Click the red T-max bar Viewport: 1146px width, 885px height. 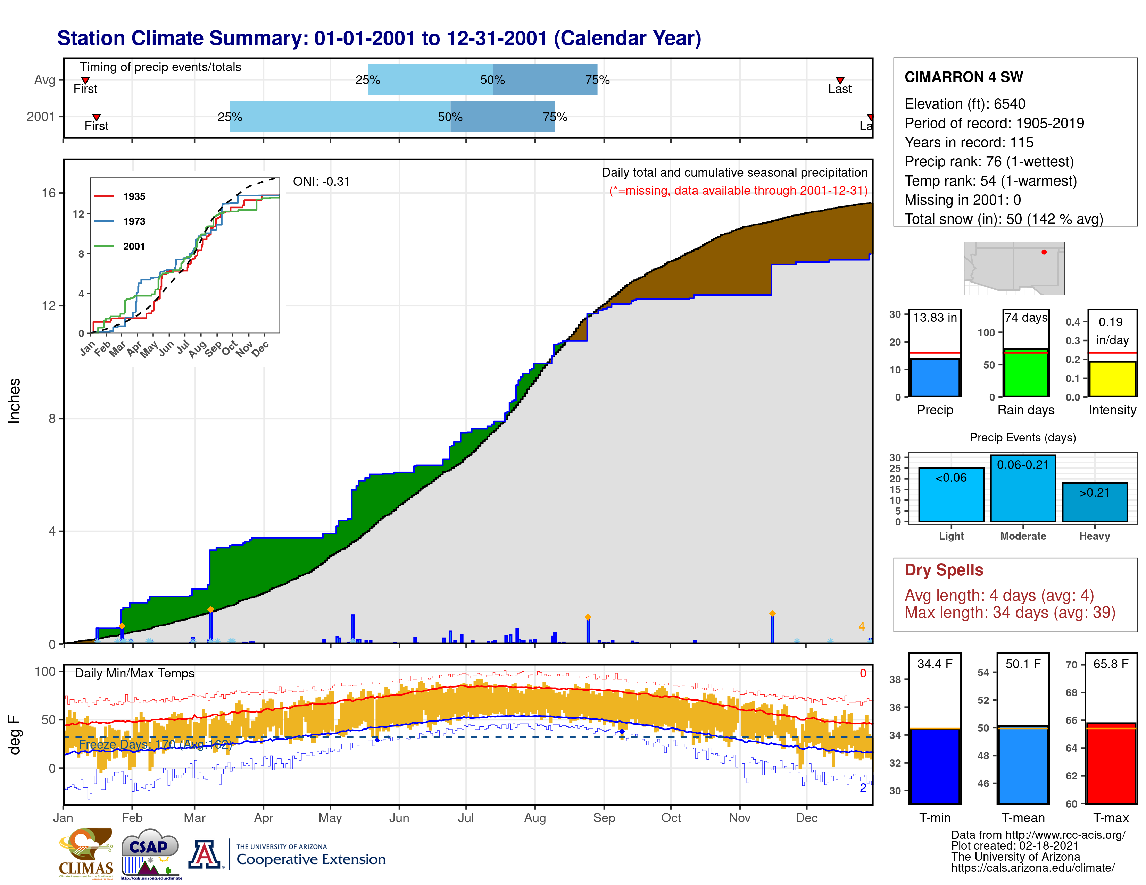1111,764
